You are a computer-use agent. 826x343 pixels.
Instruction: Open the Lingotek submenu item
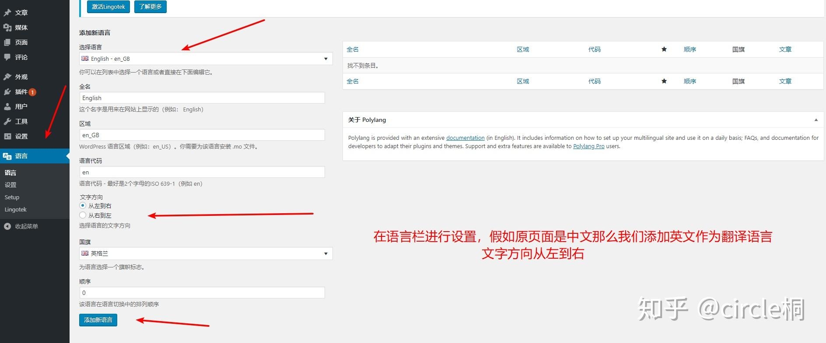click(15, 209)
